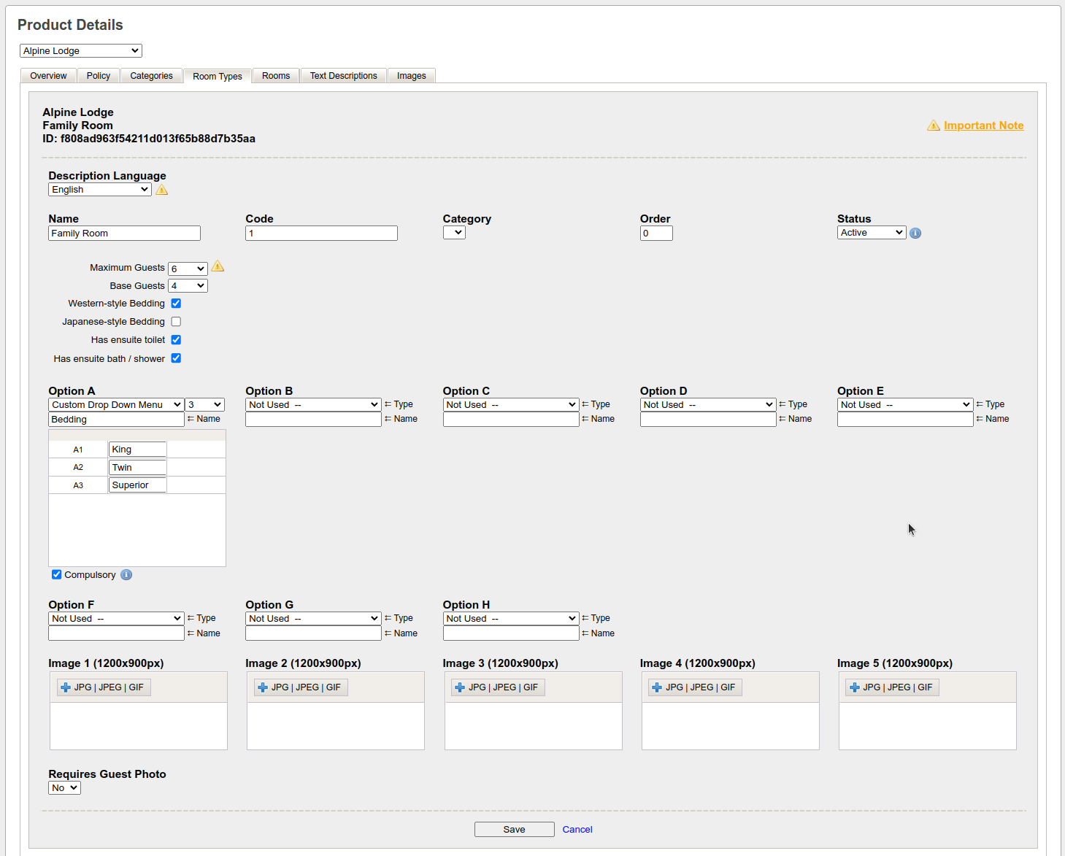This screenshot has width=1065, height=856.
Task: Click warning icon beside Maximum Guests
Action: pos(218,266)
